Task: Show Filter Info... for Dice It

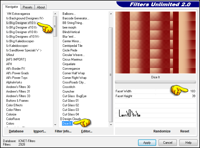Action: pyautogui.click(x=63, y=131)
